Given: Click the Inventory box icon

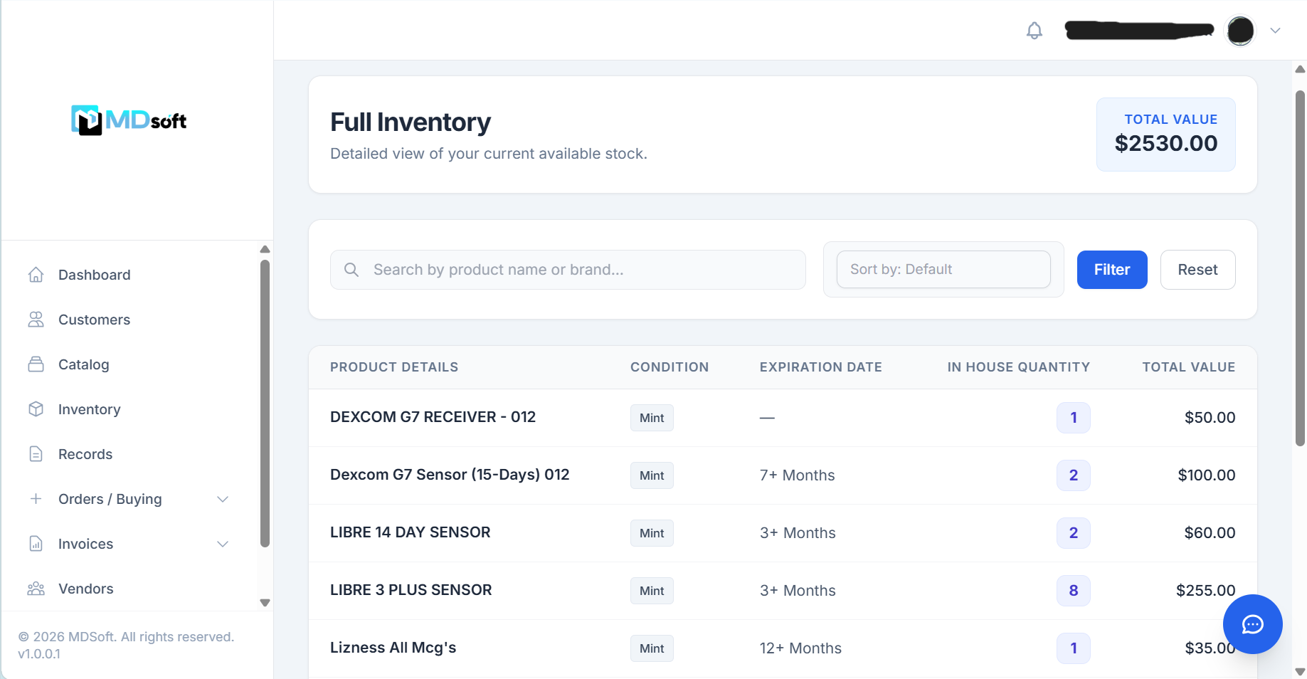Looking at the screenshot, I should pos(36,409).
